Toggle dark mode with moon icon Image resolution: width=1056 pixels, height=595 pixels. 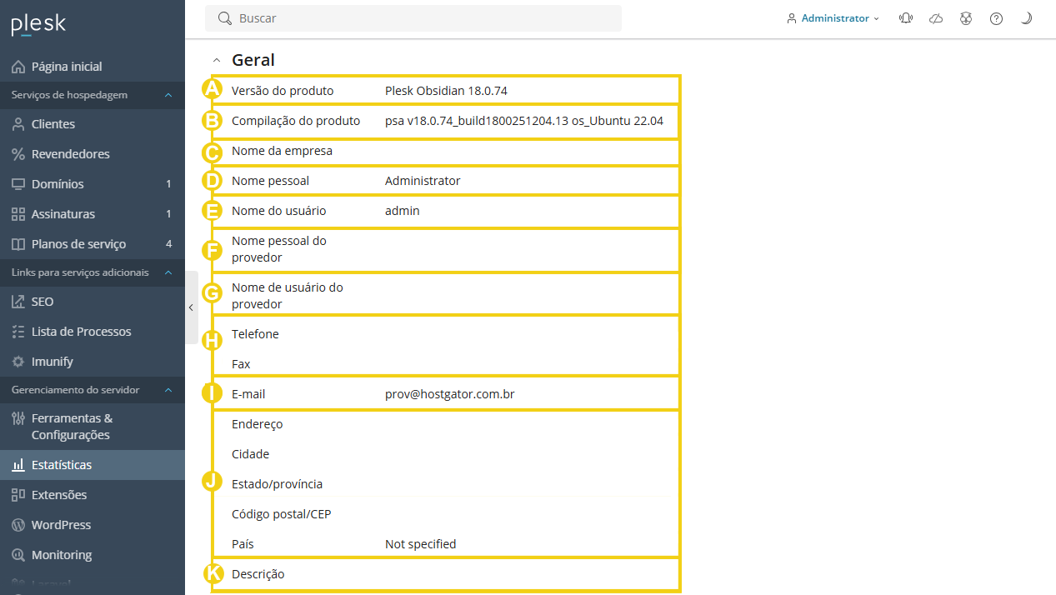tap(1026, 18)
